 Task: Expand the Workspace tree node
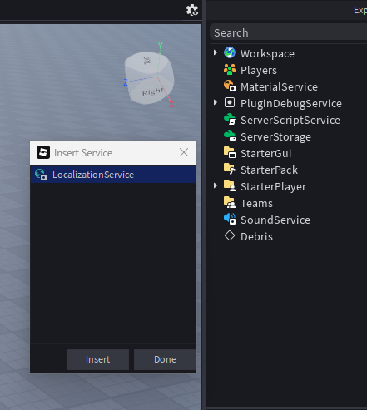point(216,52)
